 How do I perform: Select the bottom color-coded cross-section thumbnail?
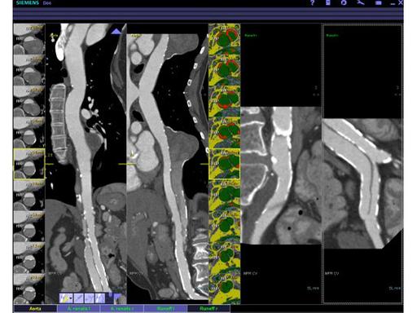[x=225, y=289]
